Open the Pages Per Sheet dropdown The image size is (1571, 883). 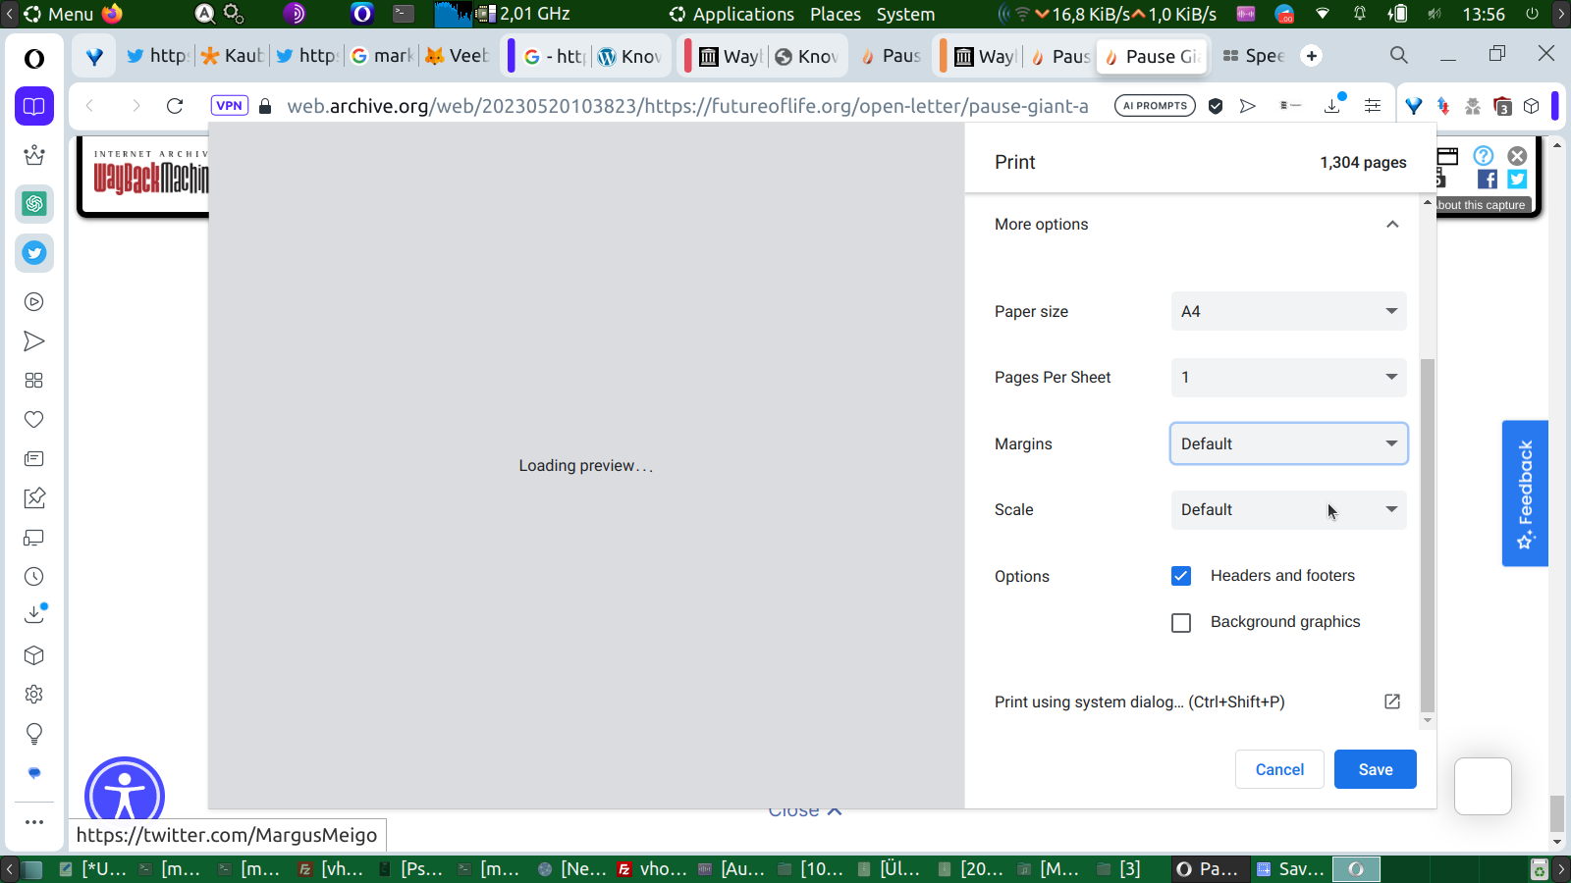pyautogui.click(x=1289, y=378)
